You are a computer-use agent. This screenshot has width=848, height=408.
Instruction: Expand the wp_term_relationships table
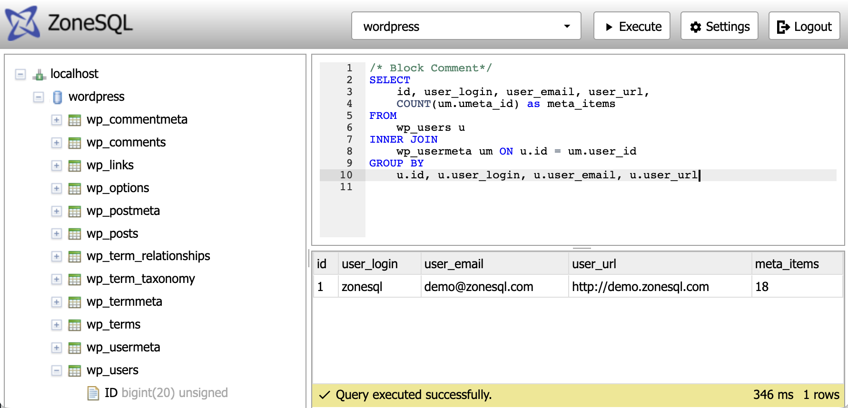click(57, 256)
